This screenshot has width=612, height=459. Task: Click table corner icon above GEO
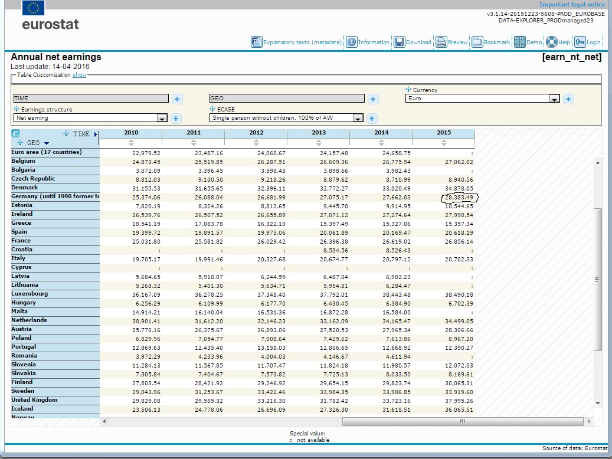[x=15, y=133]
